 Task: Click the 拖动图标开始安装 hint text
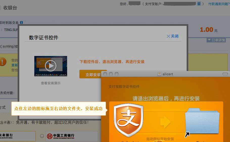[160, 139]
